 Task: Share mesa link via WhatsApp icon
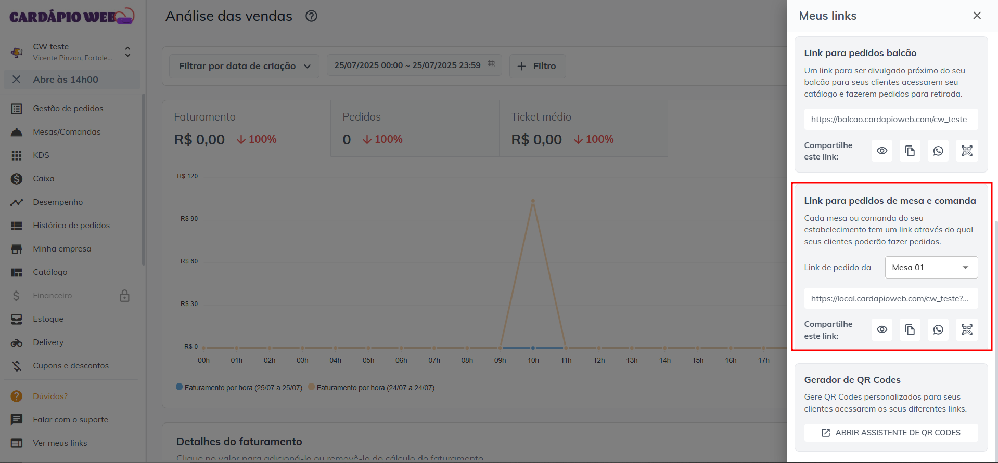[938, 329]
